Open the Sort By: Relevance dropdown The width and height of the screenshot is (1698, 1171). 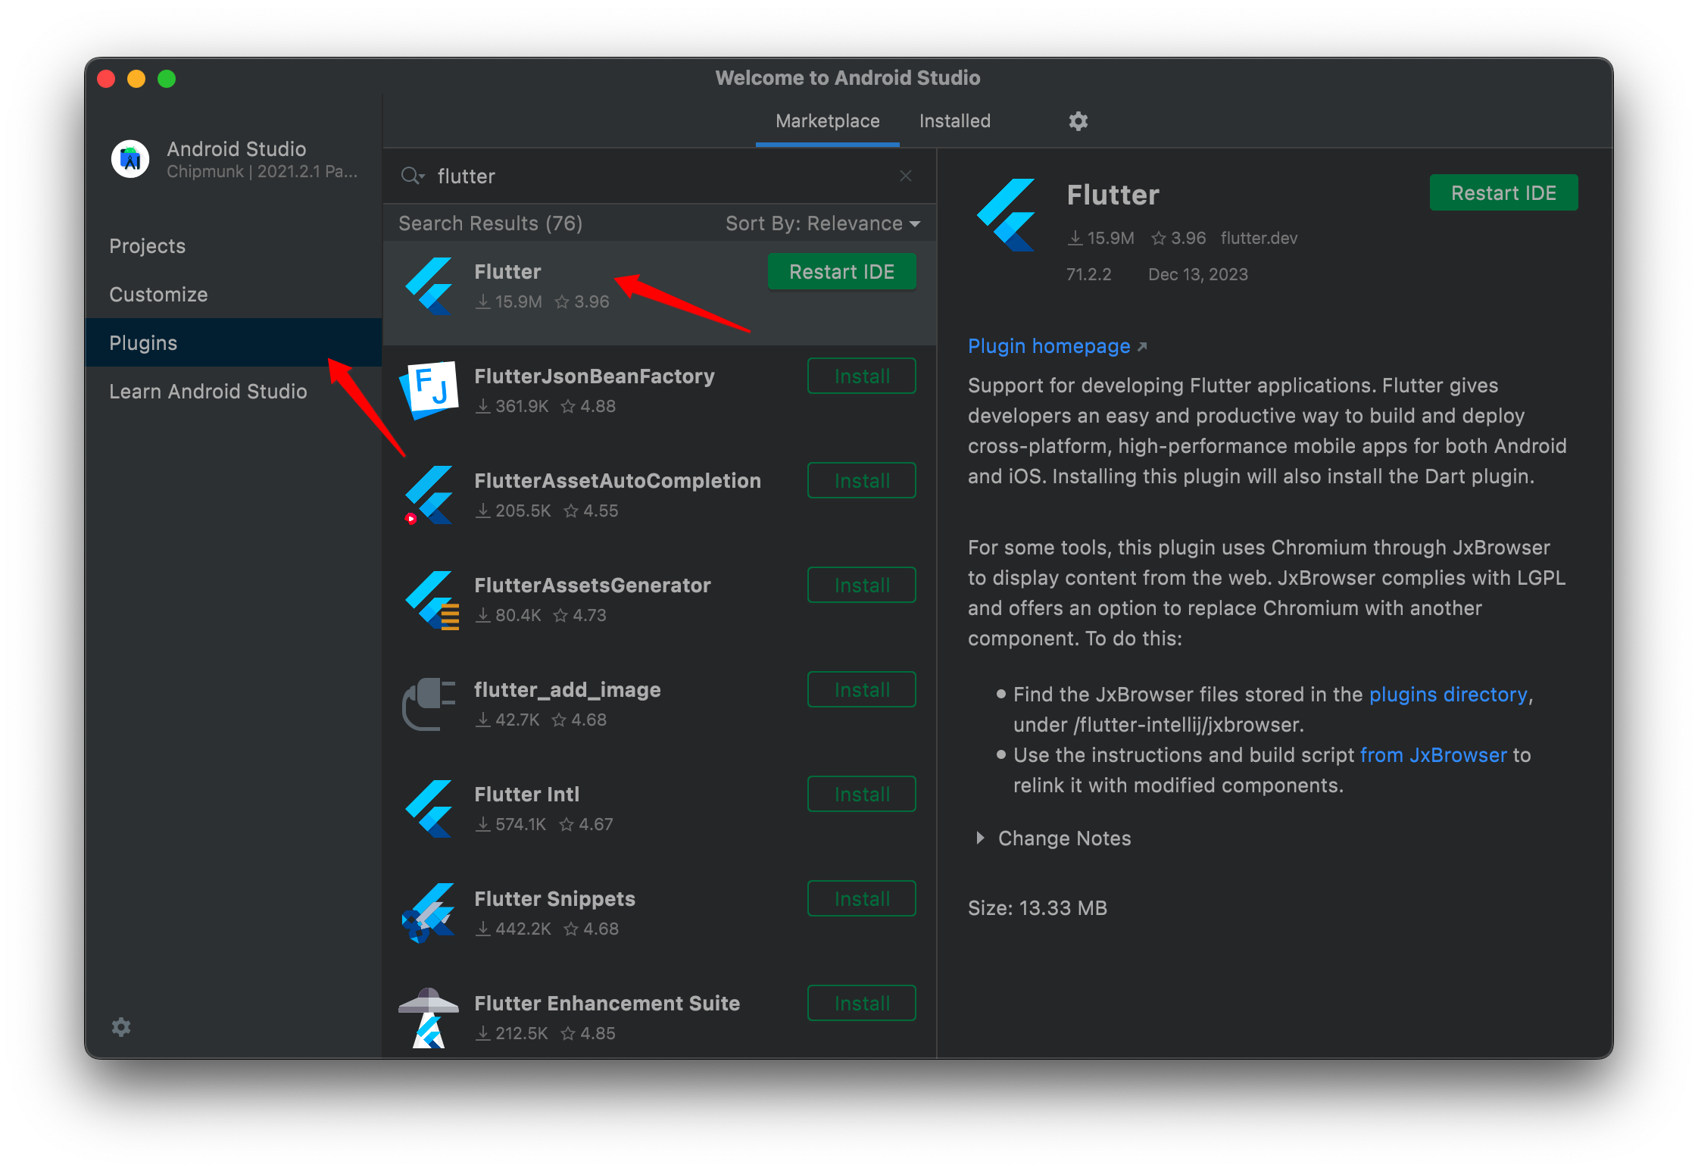coord(823,223)
